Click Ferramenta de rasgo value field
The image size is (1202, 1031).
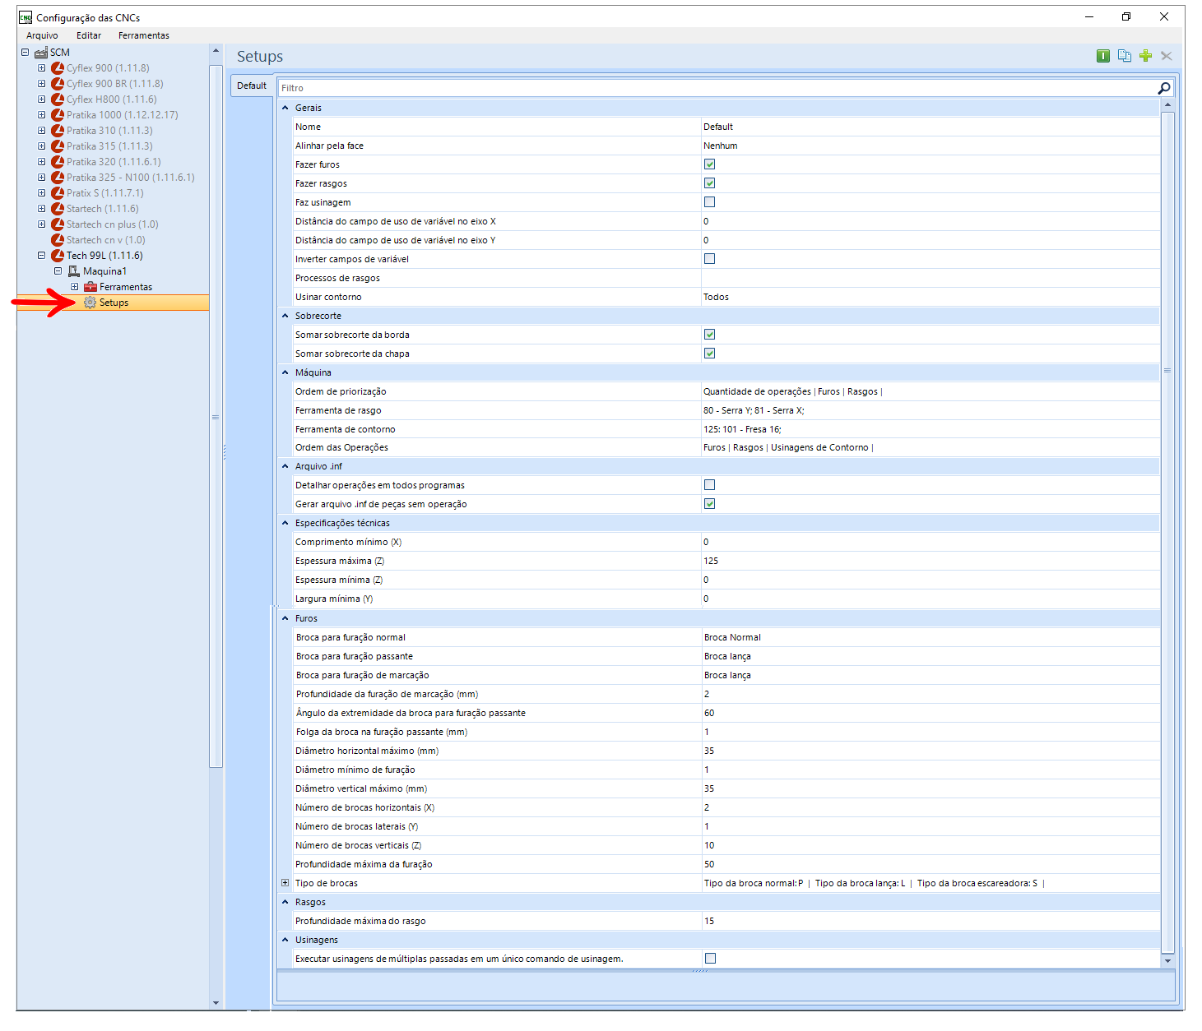[x=931, y=410]
